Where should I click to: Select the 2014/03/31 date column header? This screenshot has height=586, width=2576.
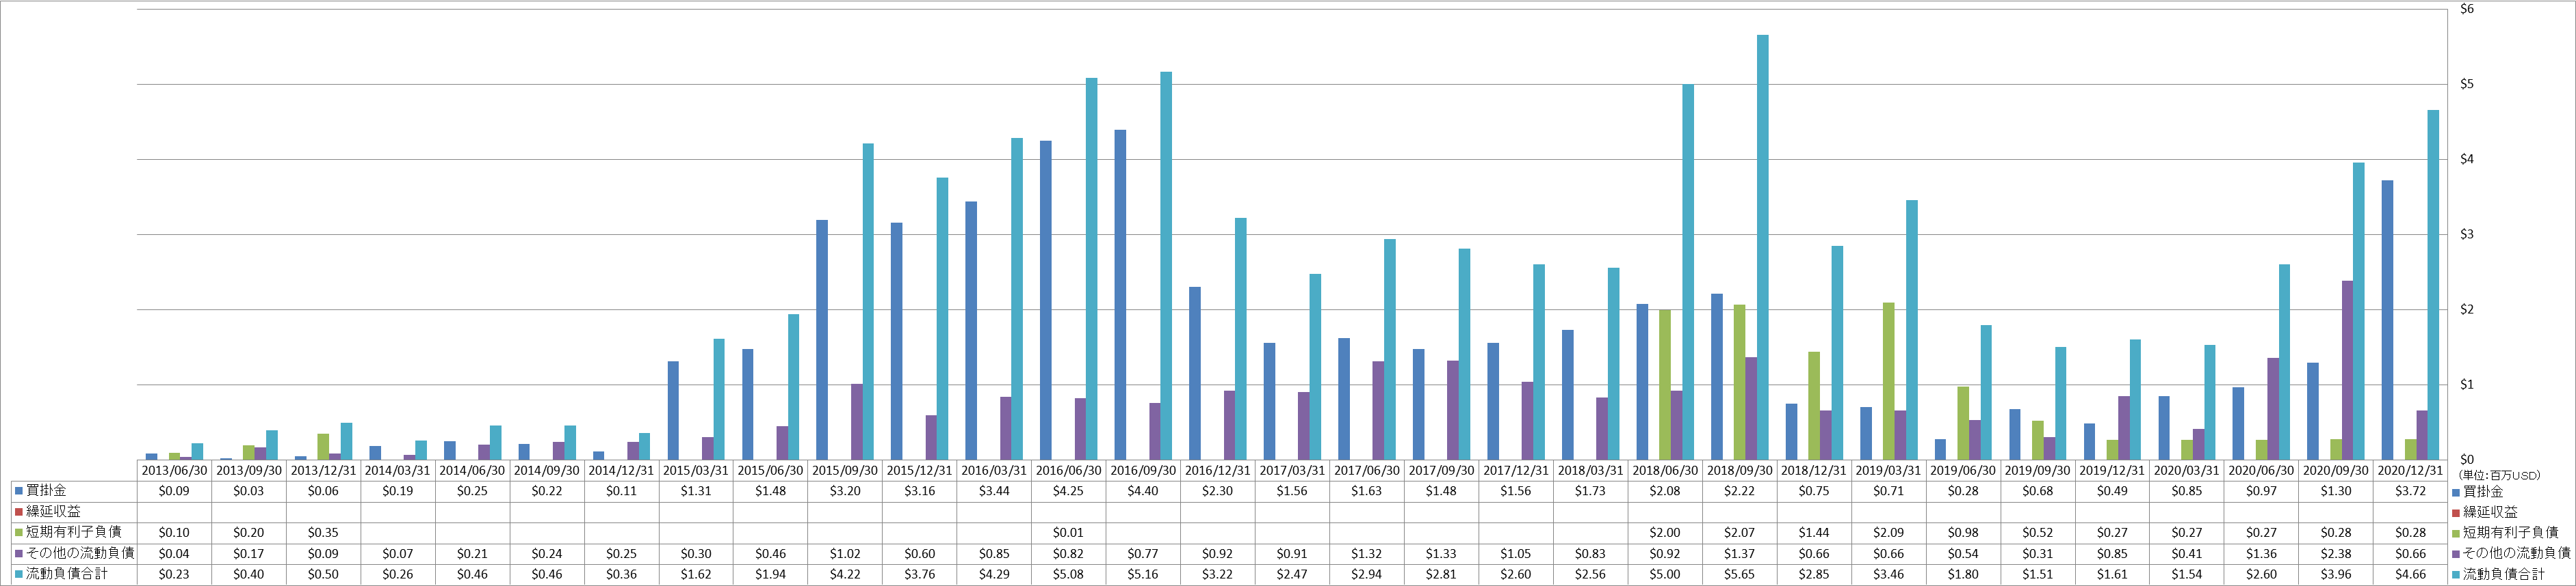[397, 470]
